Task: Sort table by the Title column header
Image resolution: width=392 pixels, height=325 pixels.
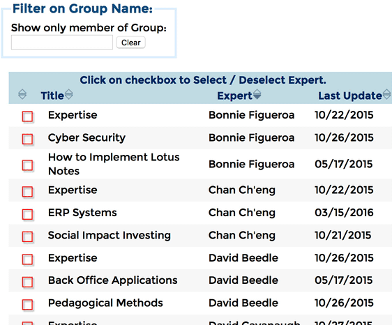Action: coord(52,96)
